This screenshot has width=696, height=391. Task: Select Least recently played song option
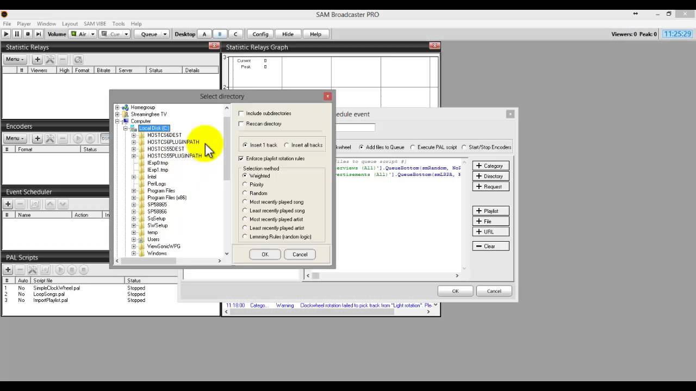(245, 211)
